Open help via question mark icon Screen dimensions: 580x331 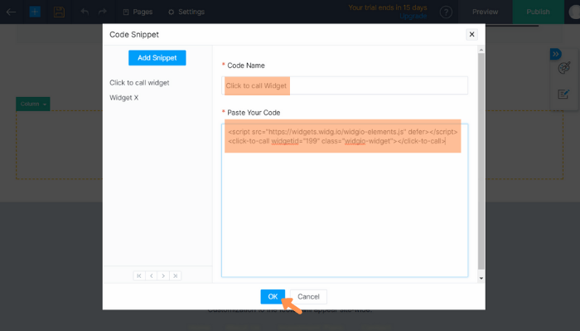click(446, 12)
